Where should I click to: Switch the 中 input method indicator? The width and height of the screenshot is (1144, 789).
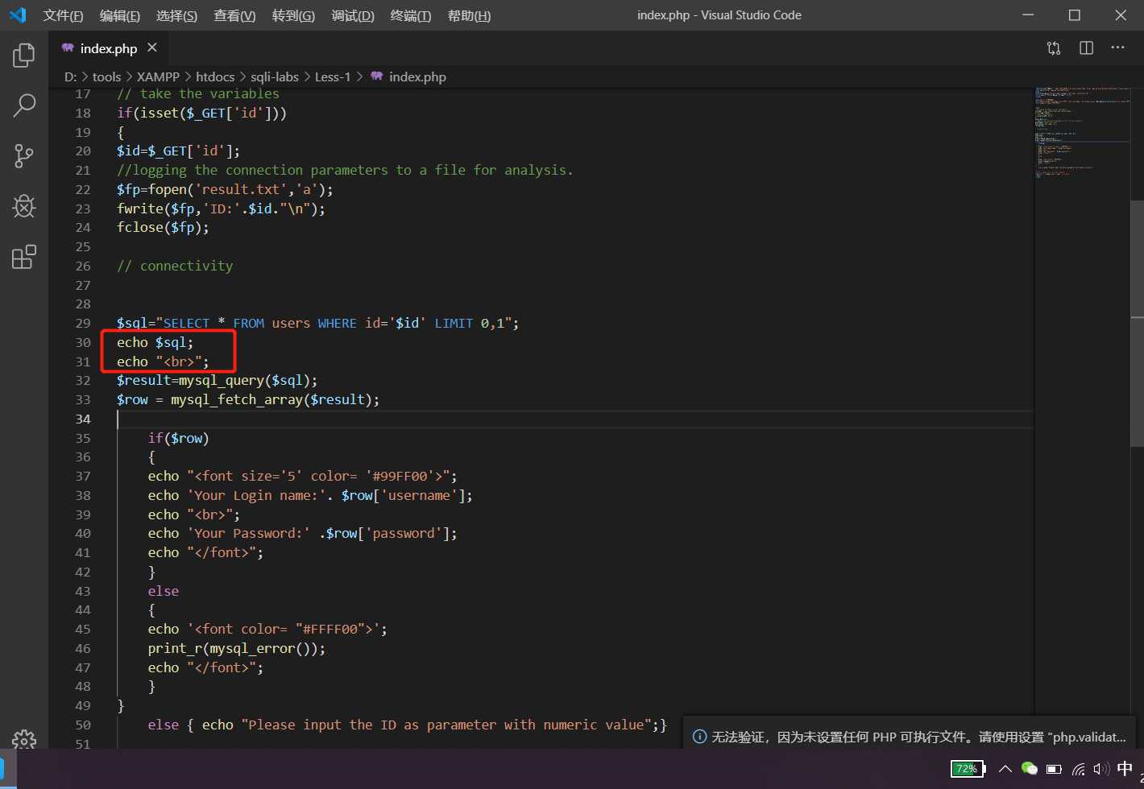pos(1125,768)
